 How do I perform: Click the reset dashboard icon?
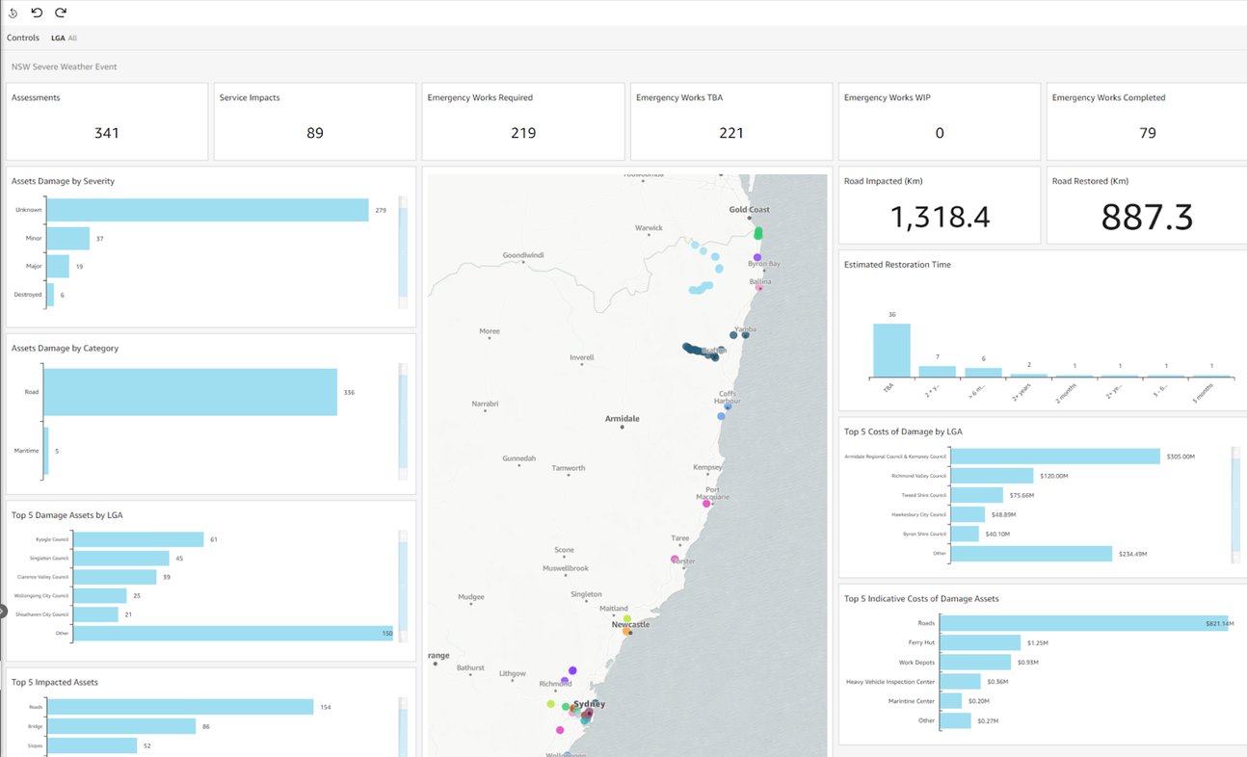pyautogui.click(x=13, y=13)
